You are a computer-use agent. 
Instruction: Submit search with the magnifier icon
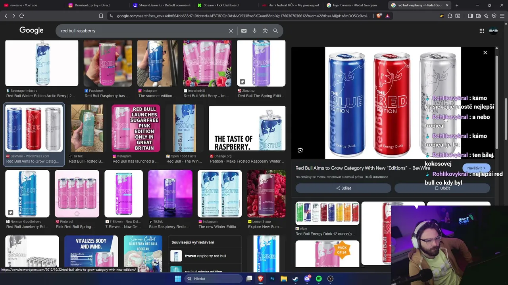pyautogui.click(x=275, y=31)
